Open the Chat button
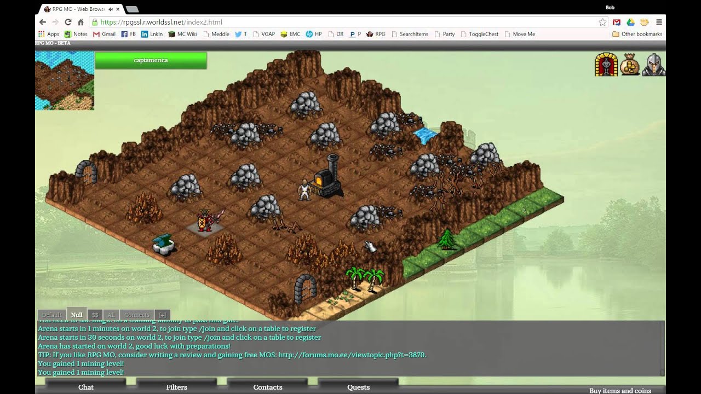This screenshot has width=701, height=394. 86,387
